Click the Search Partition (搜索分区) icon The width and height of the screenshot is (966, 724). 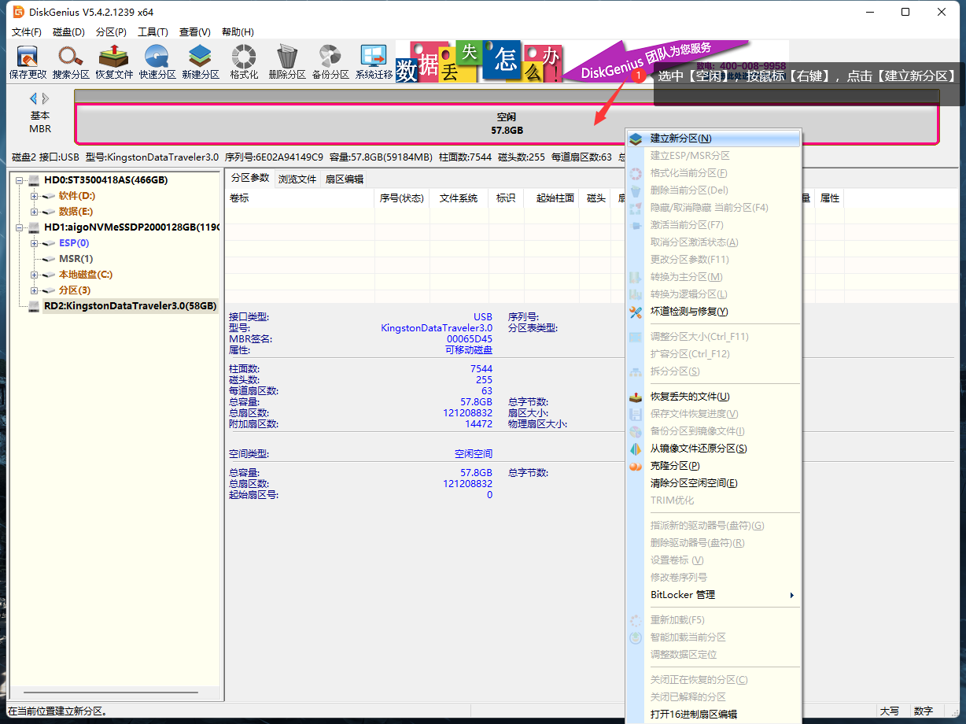pyautogui.click(x=71, y=61)
